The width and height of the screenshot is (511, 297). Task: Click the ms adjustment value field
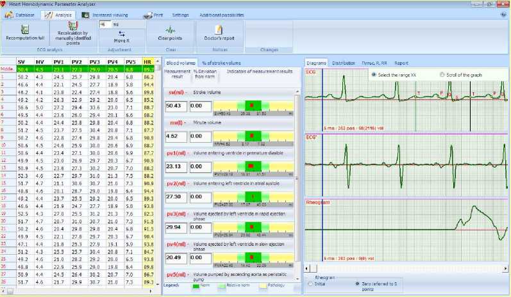pos(105,24)
